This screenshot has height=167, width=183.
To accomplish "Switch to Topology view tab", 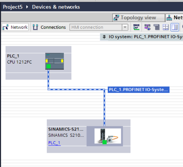I will pos(138,18).
